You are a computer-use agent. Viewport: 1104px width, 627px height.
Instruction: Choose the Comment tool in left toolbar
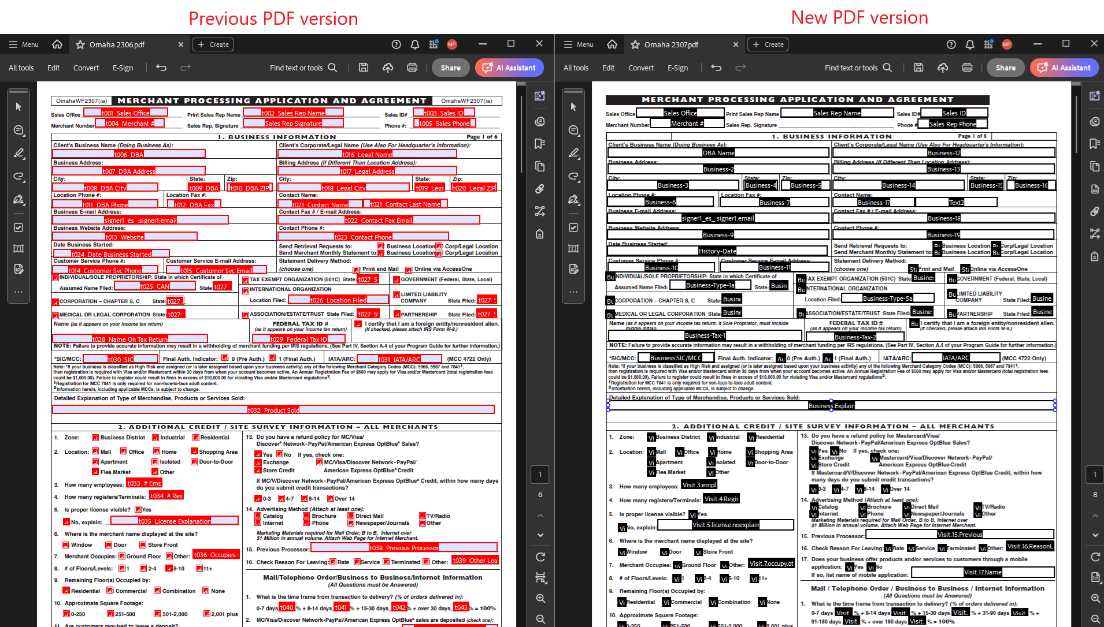(18, 130)
